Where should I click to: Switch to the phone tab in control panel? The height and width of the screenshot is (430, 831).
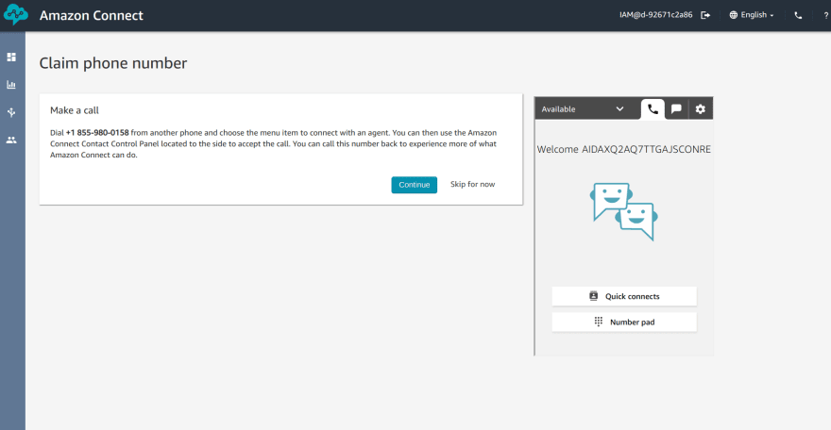(653, 109)
